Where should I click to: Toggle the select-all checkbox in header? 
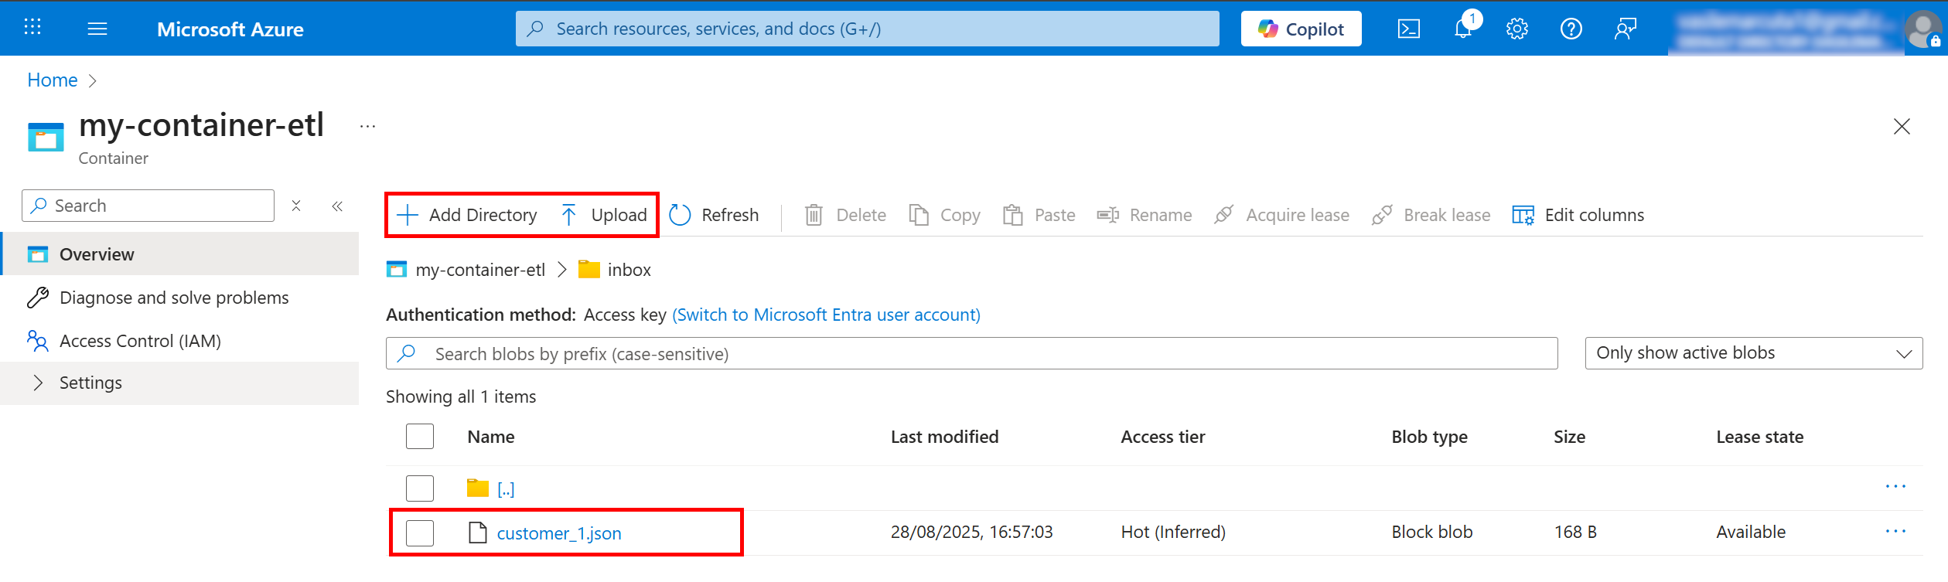pyautogui.click(x=420, y=437)
